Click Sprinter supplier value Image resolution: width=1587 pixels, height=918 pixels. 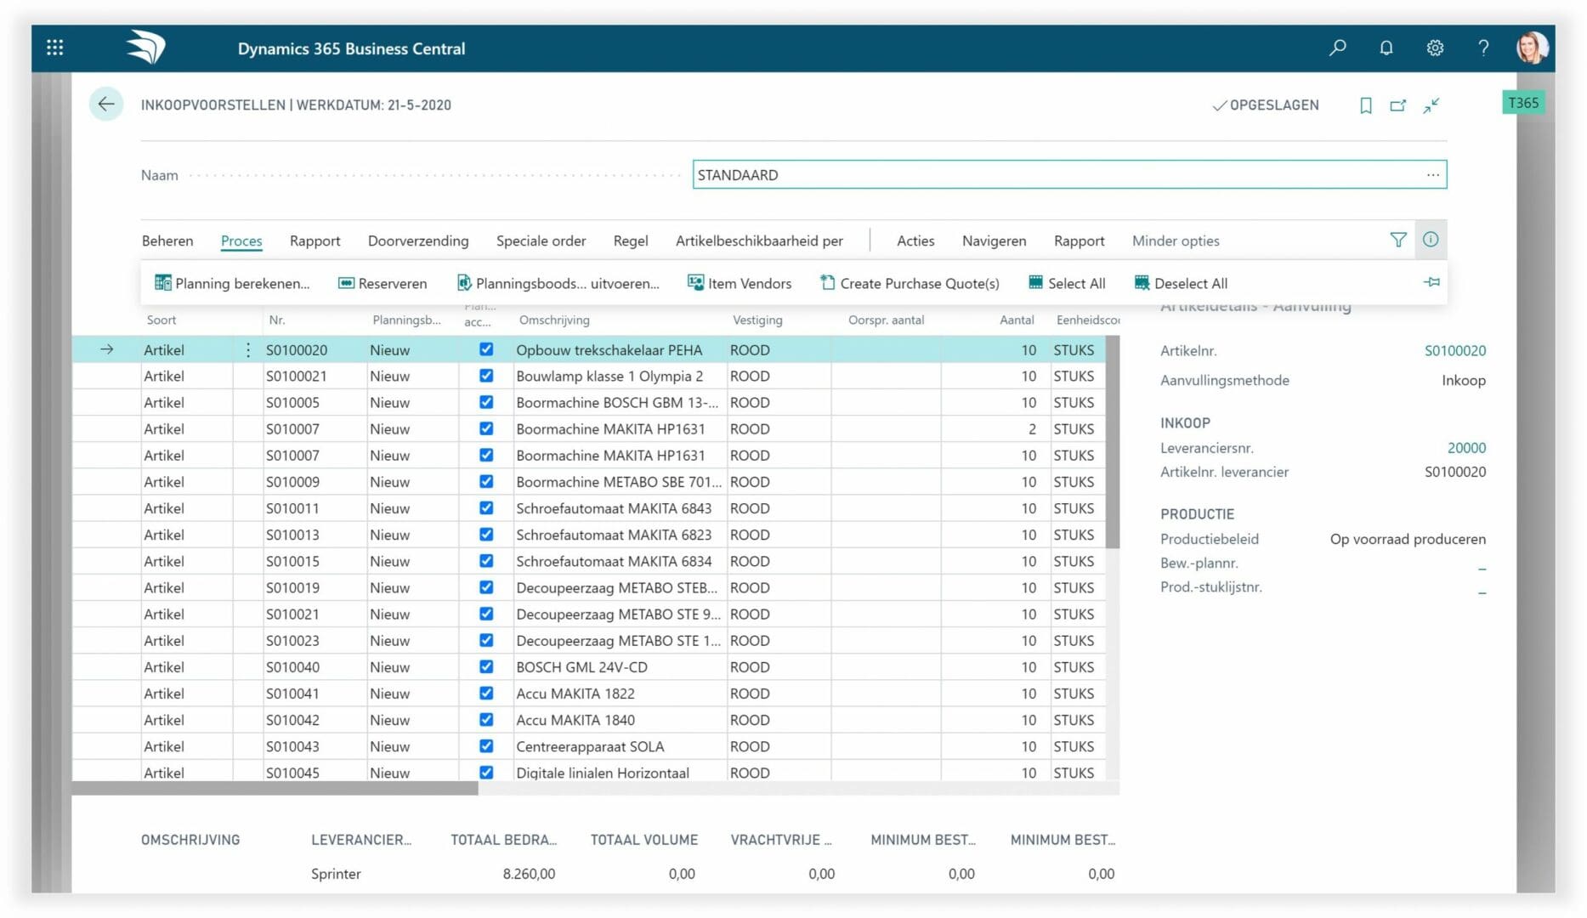tap(336, 873)
